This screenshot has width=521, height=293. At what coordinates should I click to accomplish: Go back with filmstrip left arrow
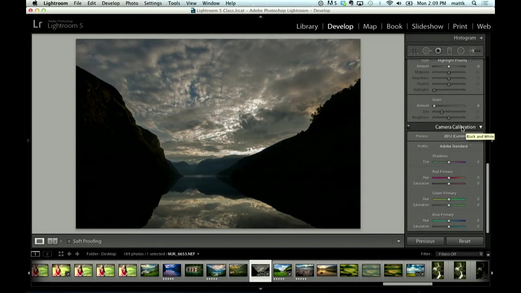69,254
